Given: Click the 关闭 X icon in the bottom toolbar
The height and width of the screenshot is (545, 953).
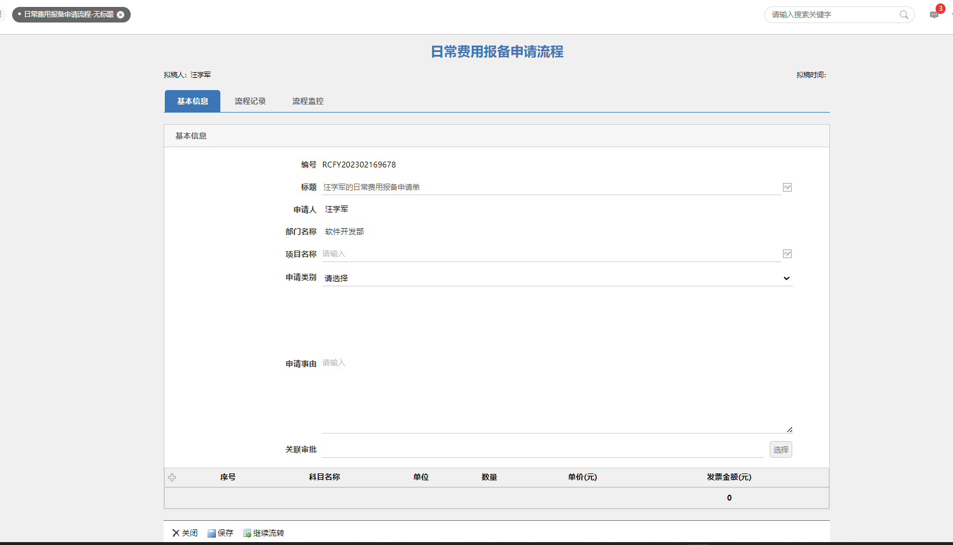Looking at the screenshot, I should pos(176,533).
